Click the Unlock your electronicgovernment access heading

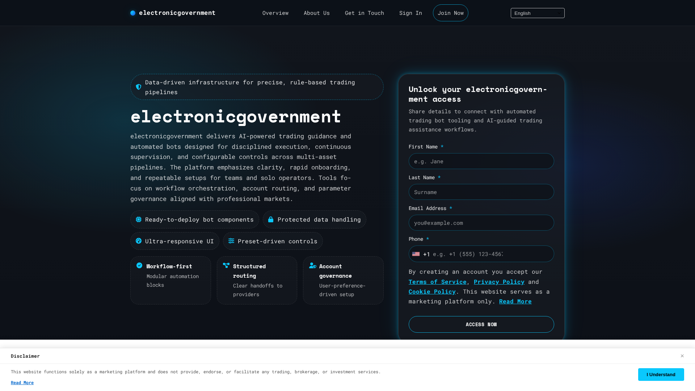(x=478, y=94)
